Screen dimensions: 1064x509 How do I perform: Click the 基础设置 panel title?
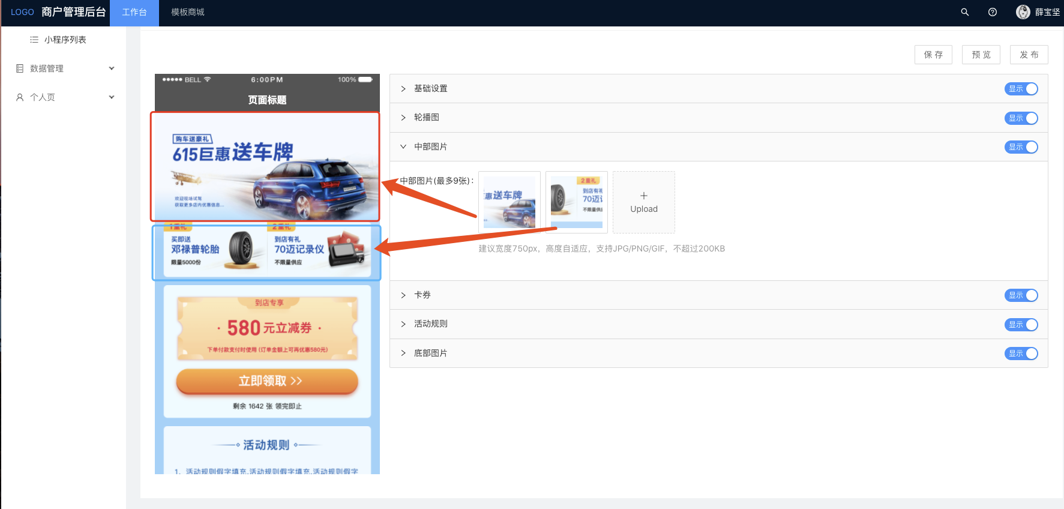[x=430, y=89]
